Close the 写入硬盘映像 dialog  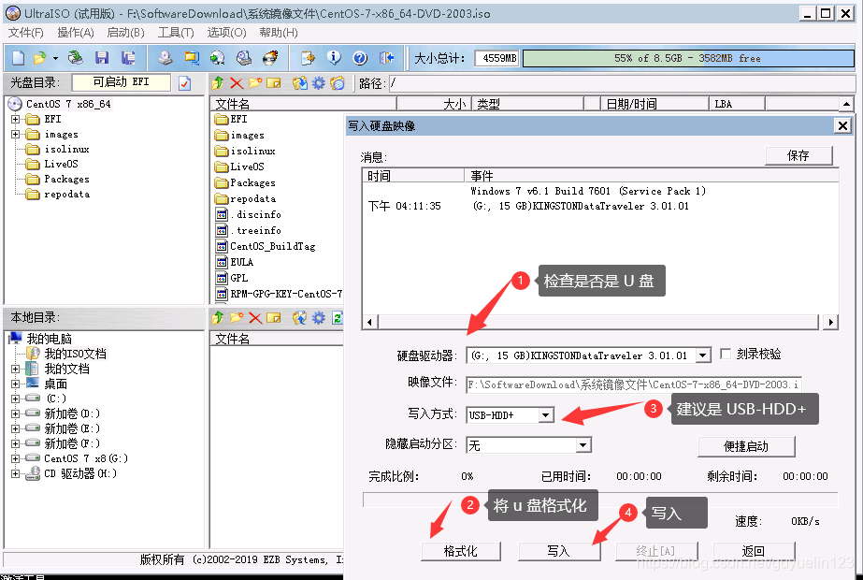point(842,126)
